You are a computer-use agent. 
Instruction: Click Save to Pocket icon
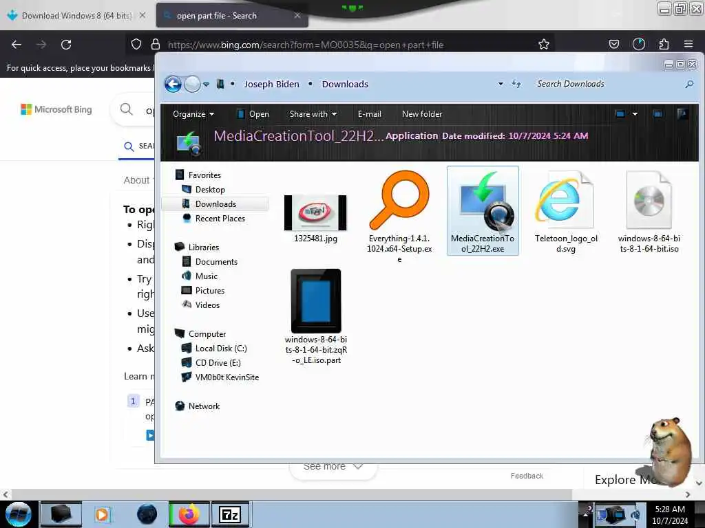tap(613, 45)
